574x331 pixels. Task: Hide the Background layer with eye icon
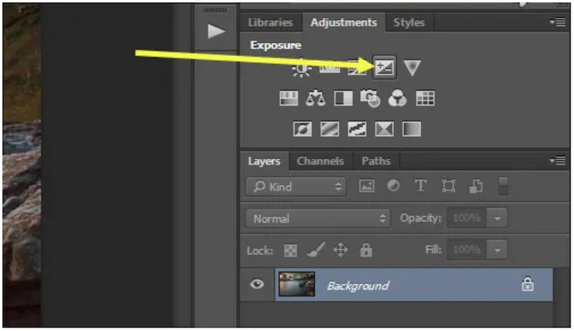pyautogui.click(x=257, y=284)
